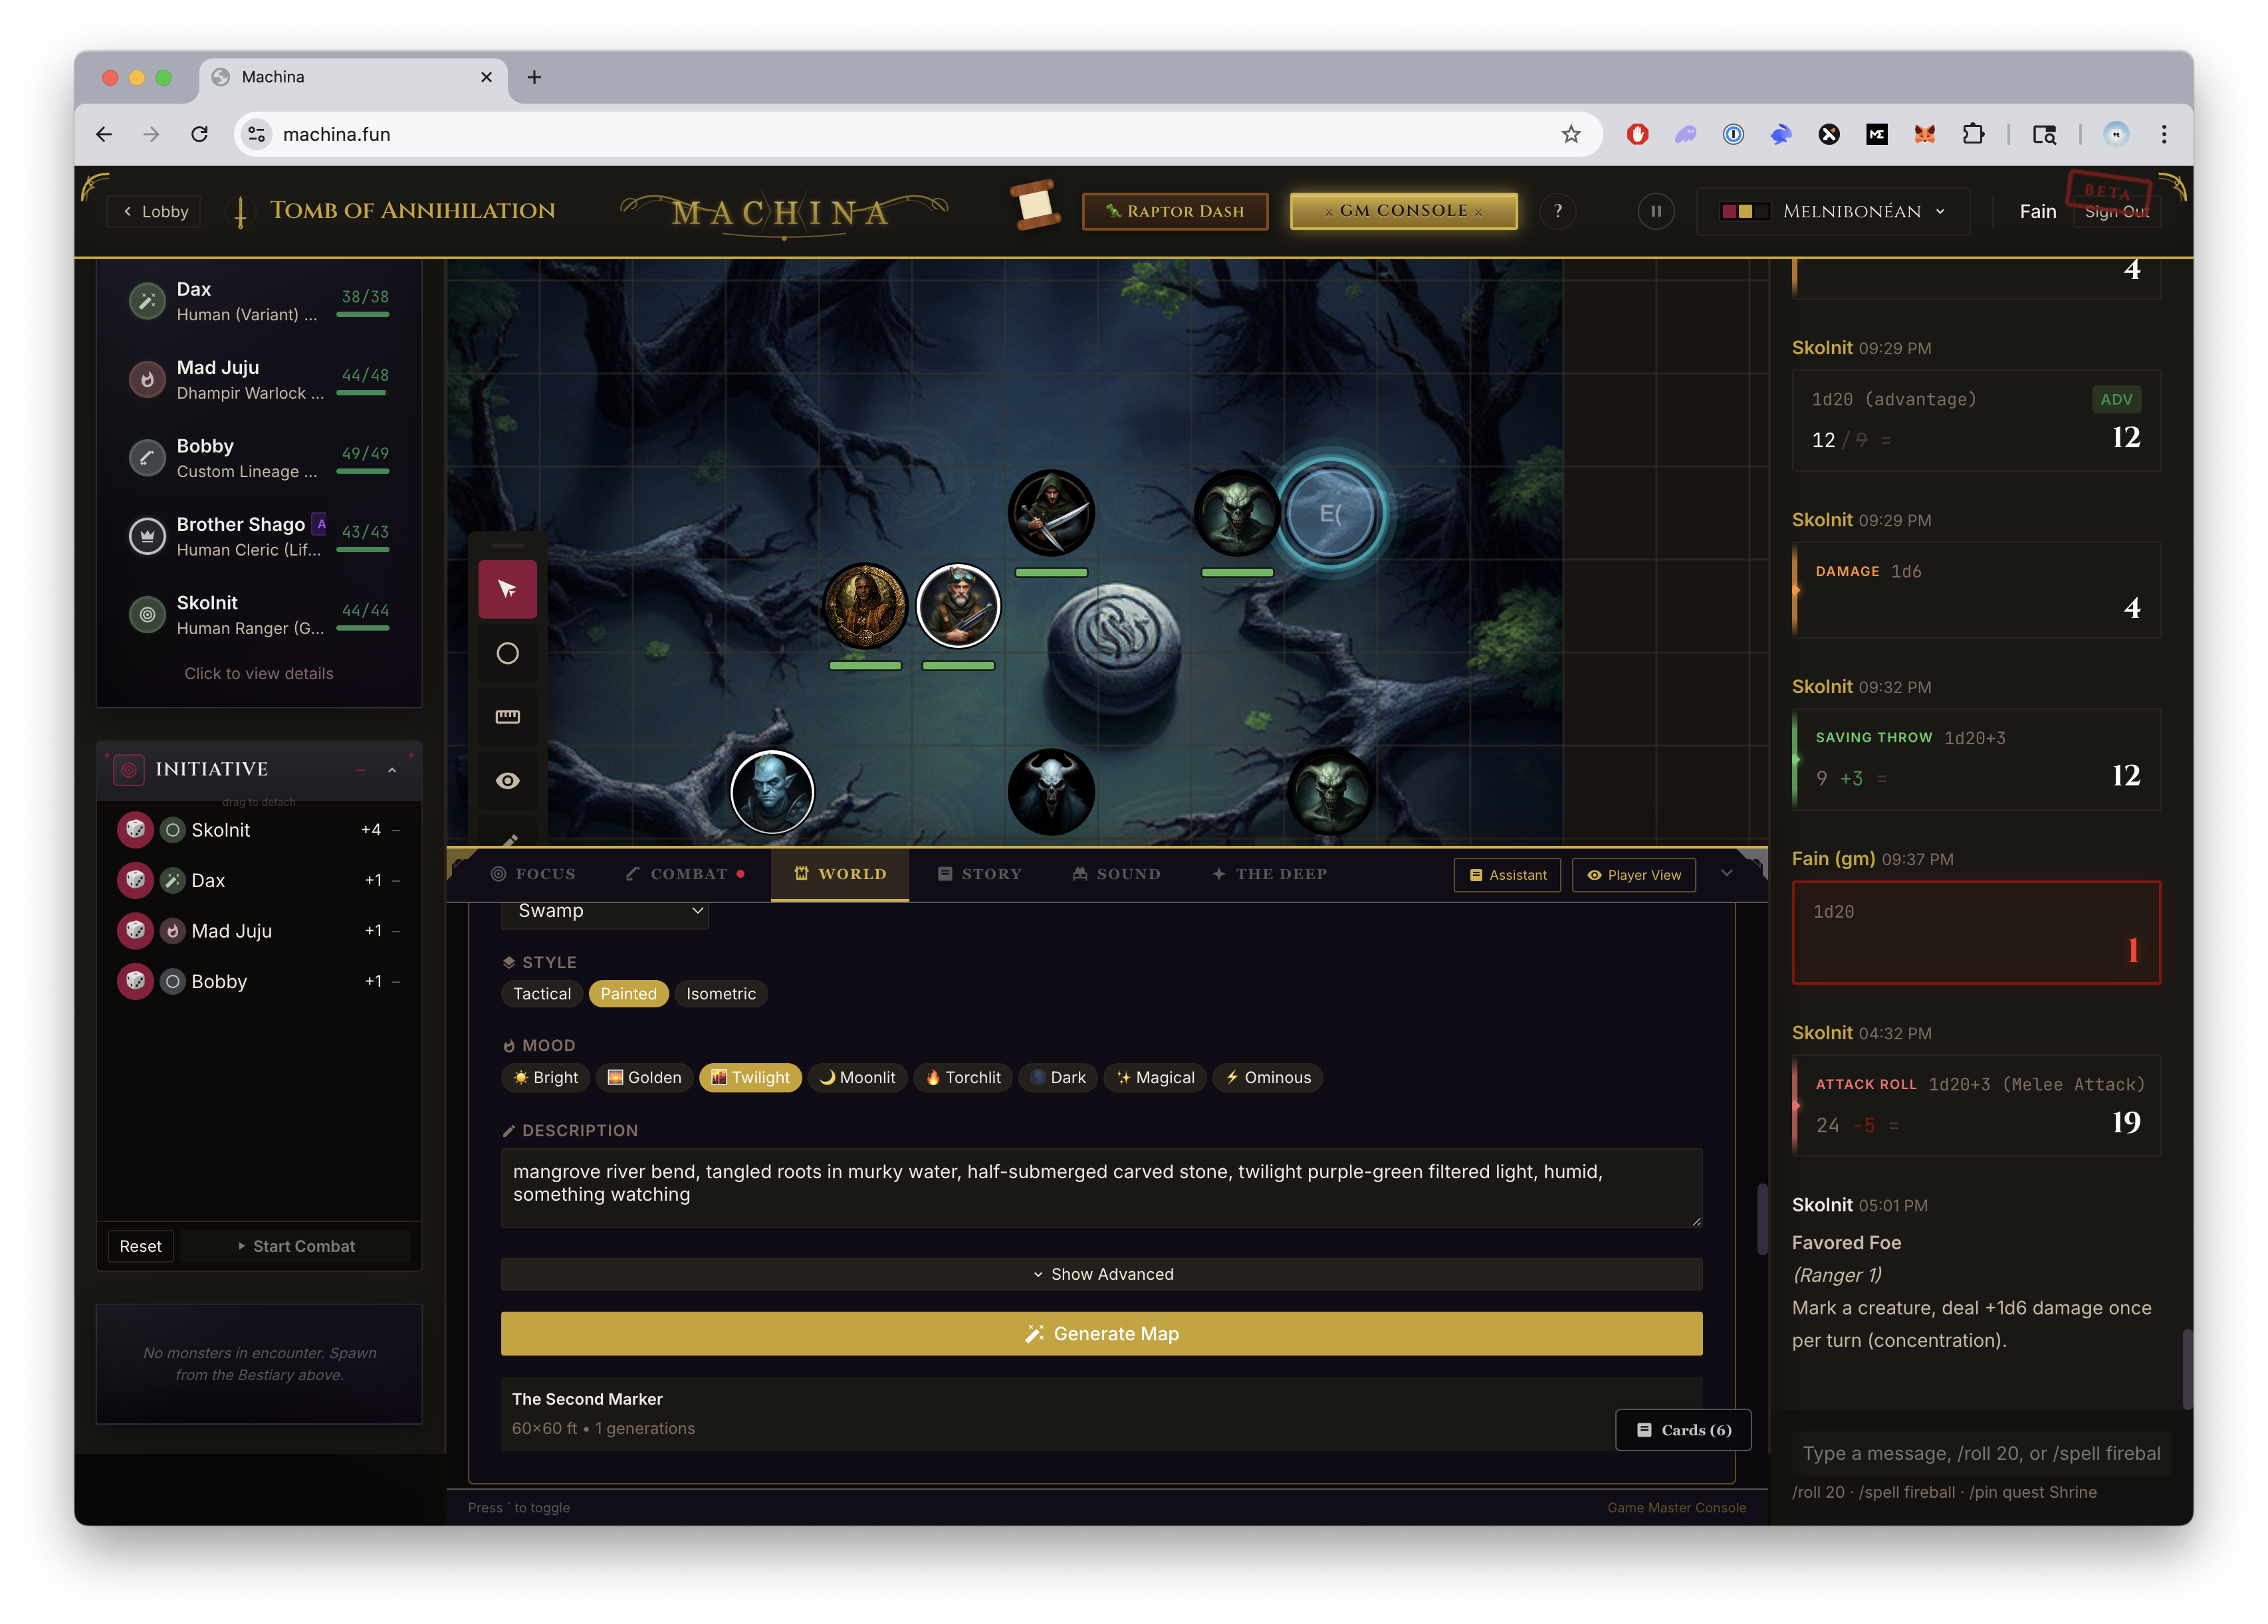Click the Initiative target icon
Screen dimensions: 2268x1624
click(x=129, y=769)
